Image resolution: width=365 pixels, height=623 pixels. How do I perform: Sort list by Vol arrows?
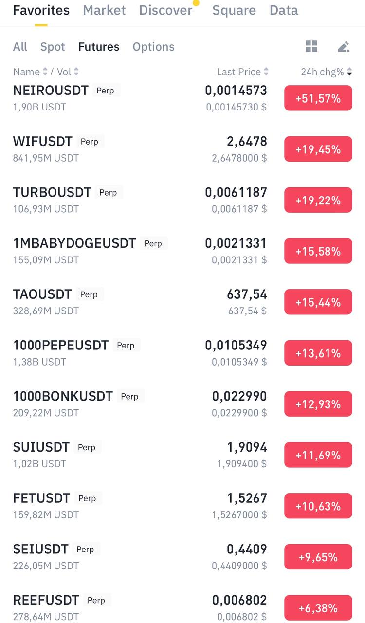pyautogui.click(x=76, y=72)
